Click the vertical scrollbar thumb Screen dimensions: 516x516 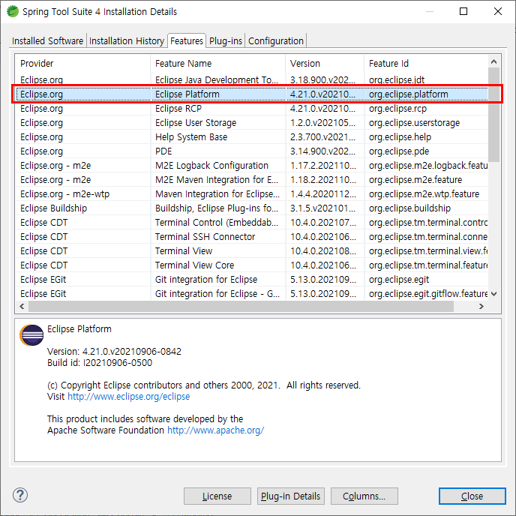(x=493, y=115)
